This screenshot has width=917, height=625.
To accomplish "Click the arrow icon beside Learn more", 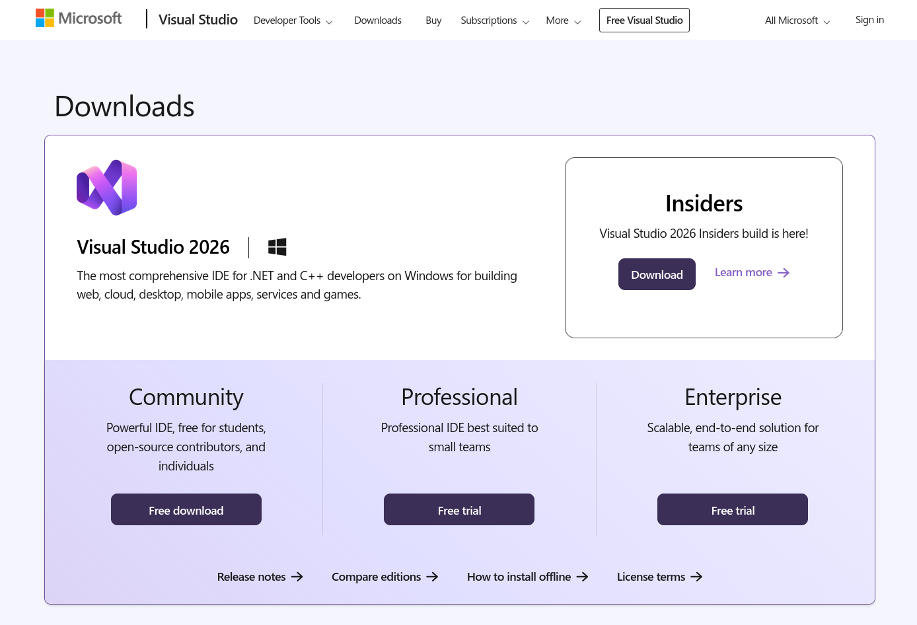I will [x=784, y=272].
